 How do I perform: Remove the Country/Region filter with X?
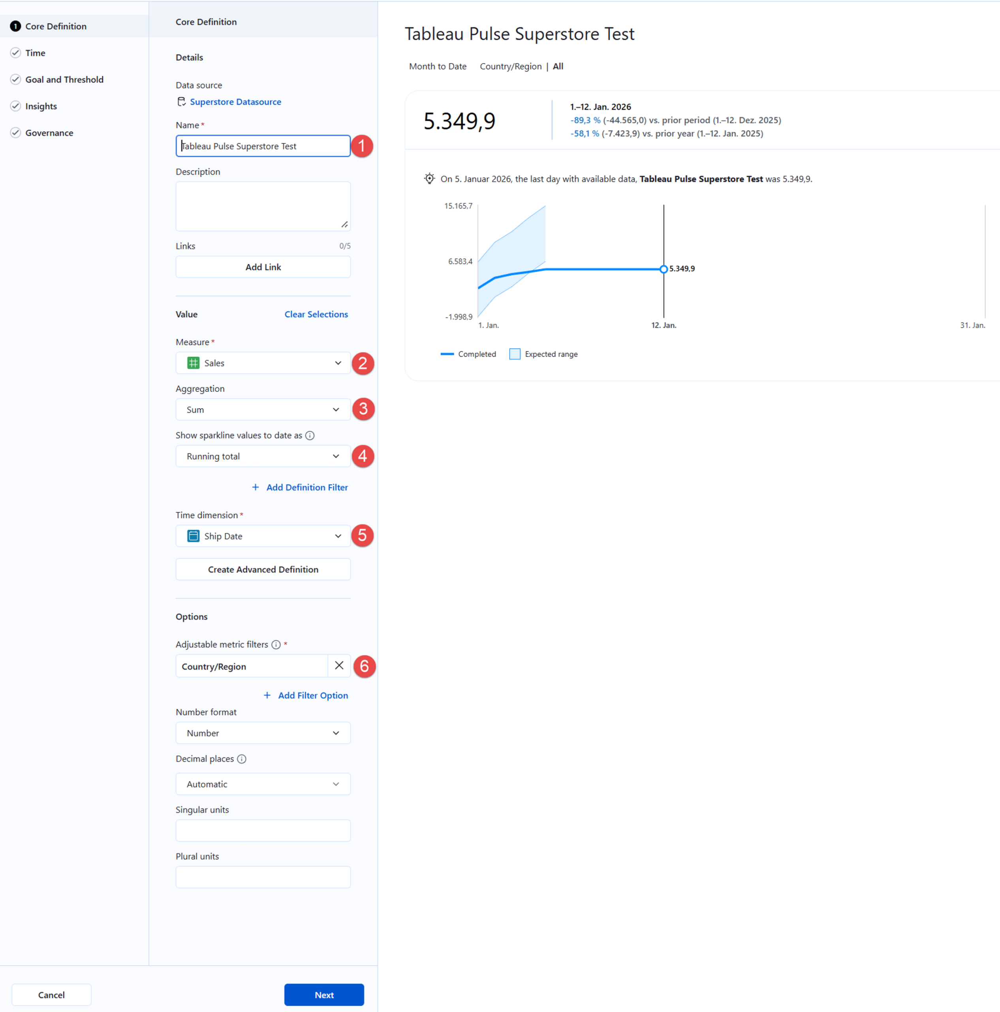pos(339,666)
